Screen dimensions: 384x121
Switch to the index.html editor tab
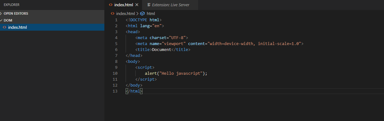pos(123,5)
